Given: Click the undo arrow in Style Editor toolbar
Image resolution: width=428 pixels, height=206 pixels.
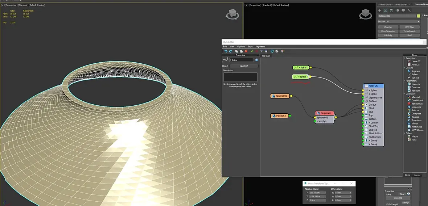Looking at the screenshot, I should pyautogui.click(x=226, y=51).
